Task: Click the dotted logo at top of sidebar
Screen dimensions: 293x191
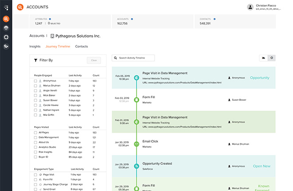Action: [x=6, y=7]
